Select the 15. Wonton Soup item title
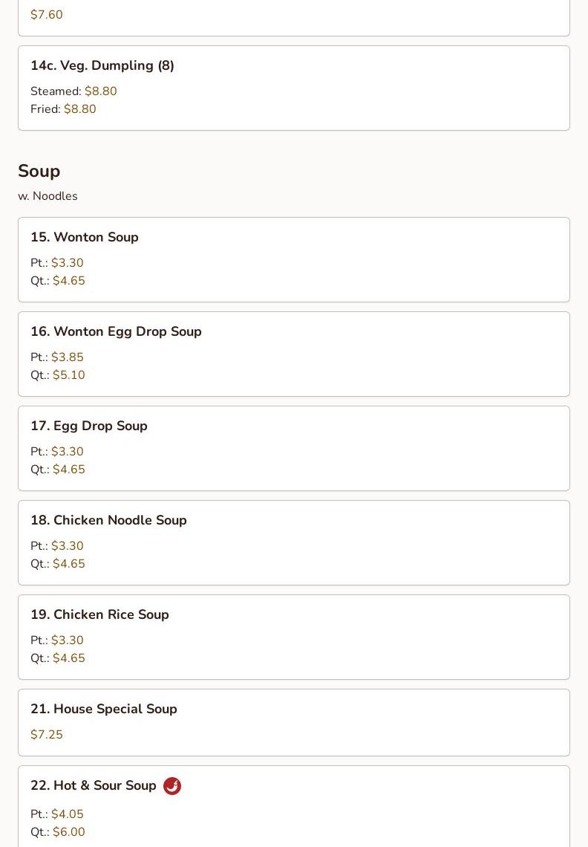Viewport: 588px width, 847px height. [85, 237]
